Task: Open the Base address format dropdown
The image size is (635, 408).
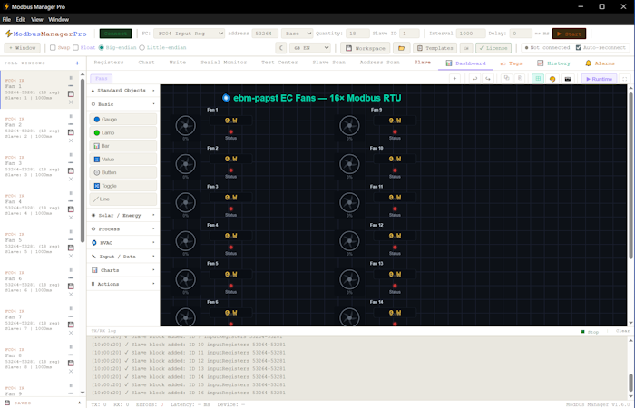Action: tap(298, 34)
